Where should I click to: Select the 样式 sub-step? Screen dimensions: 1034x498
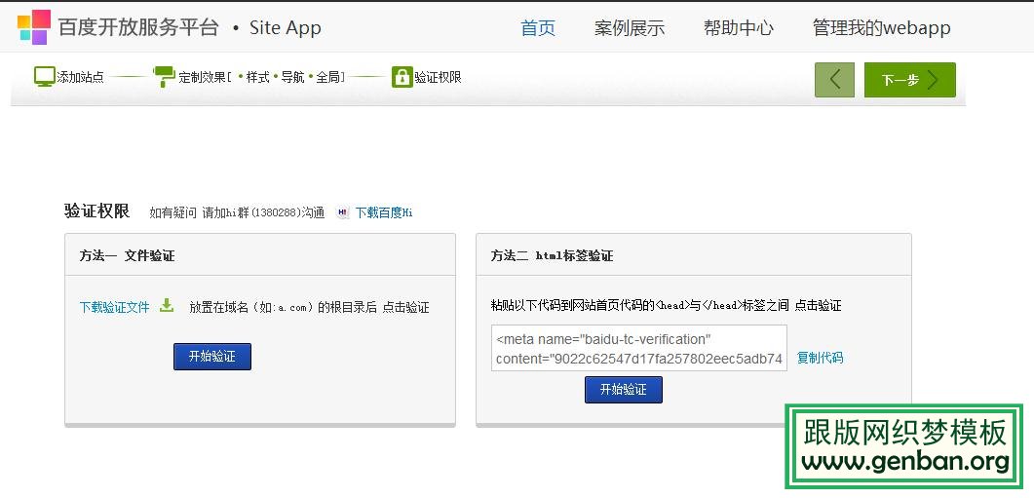[258, 77]
